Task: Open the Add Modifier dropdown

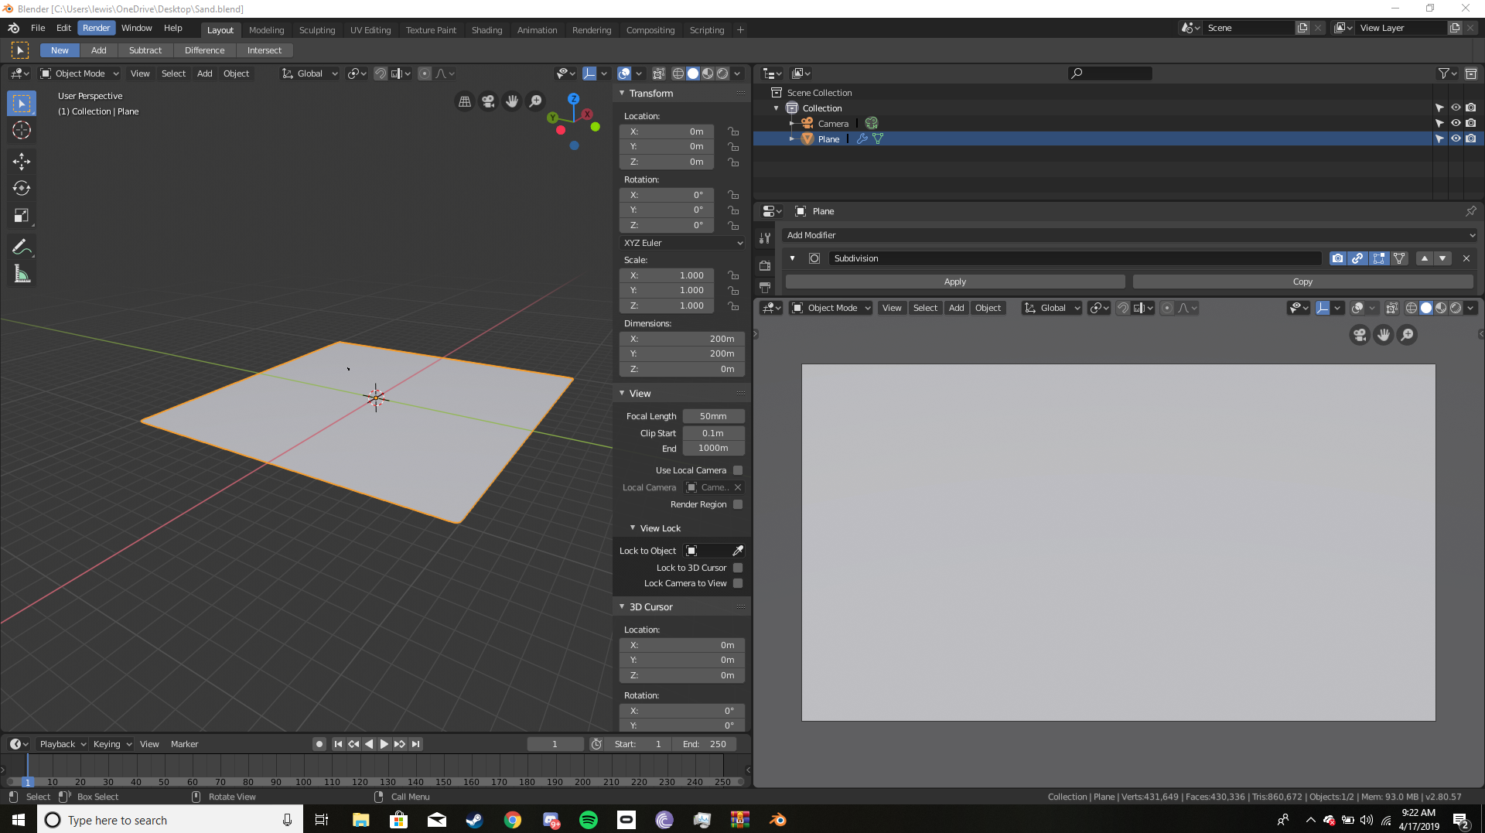Action: pyautogui.click(x=1129, y=235)
